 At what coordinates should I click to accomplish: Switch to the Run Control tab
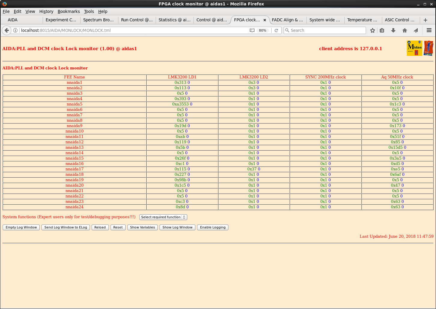point(137,20)
